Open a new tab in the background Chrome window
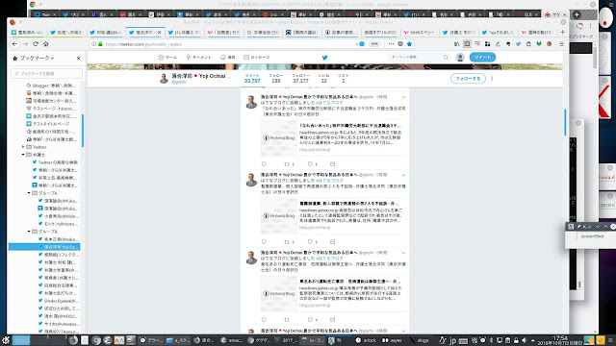 point(577,15)
